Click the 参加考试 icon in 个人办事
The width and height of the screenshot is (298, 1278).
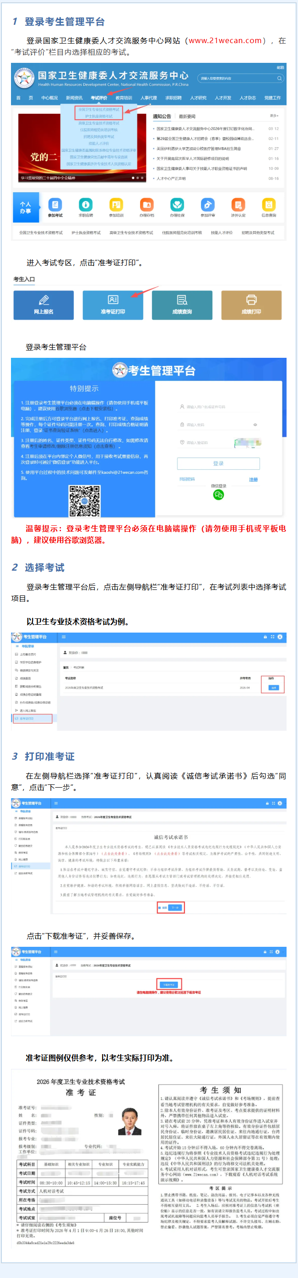click(55, 205)
